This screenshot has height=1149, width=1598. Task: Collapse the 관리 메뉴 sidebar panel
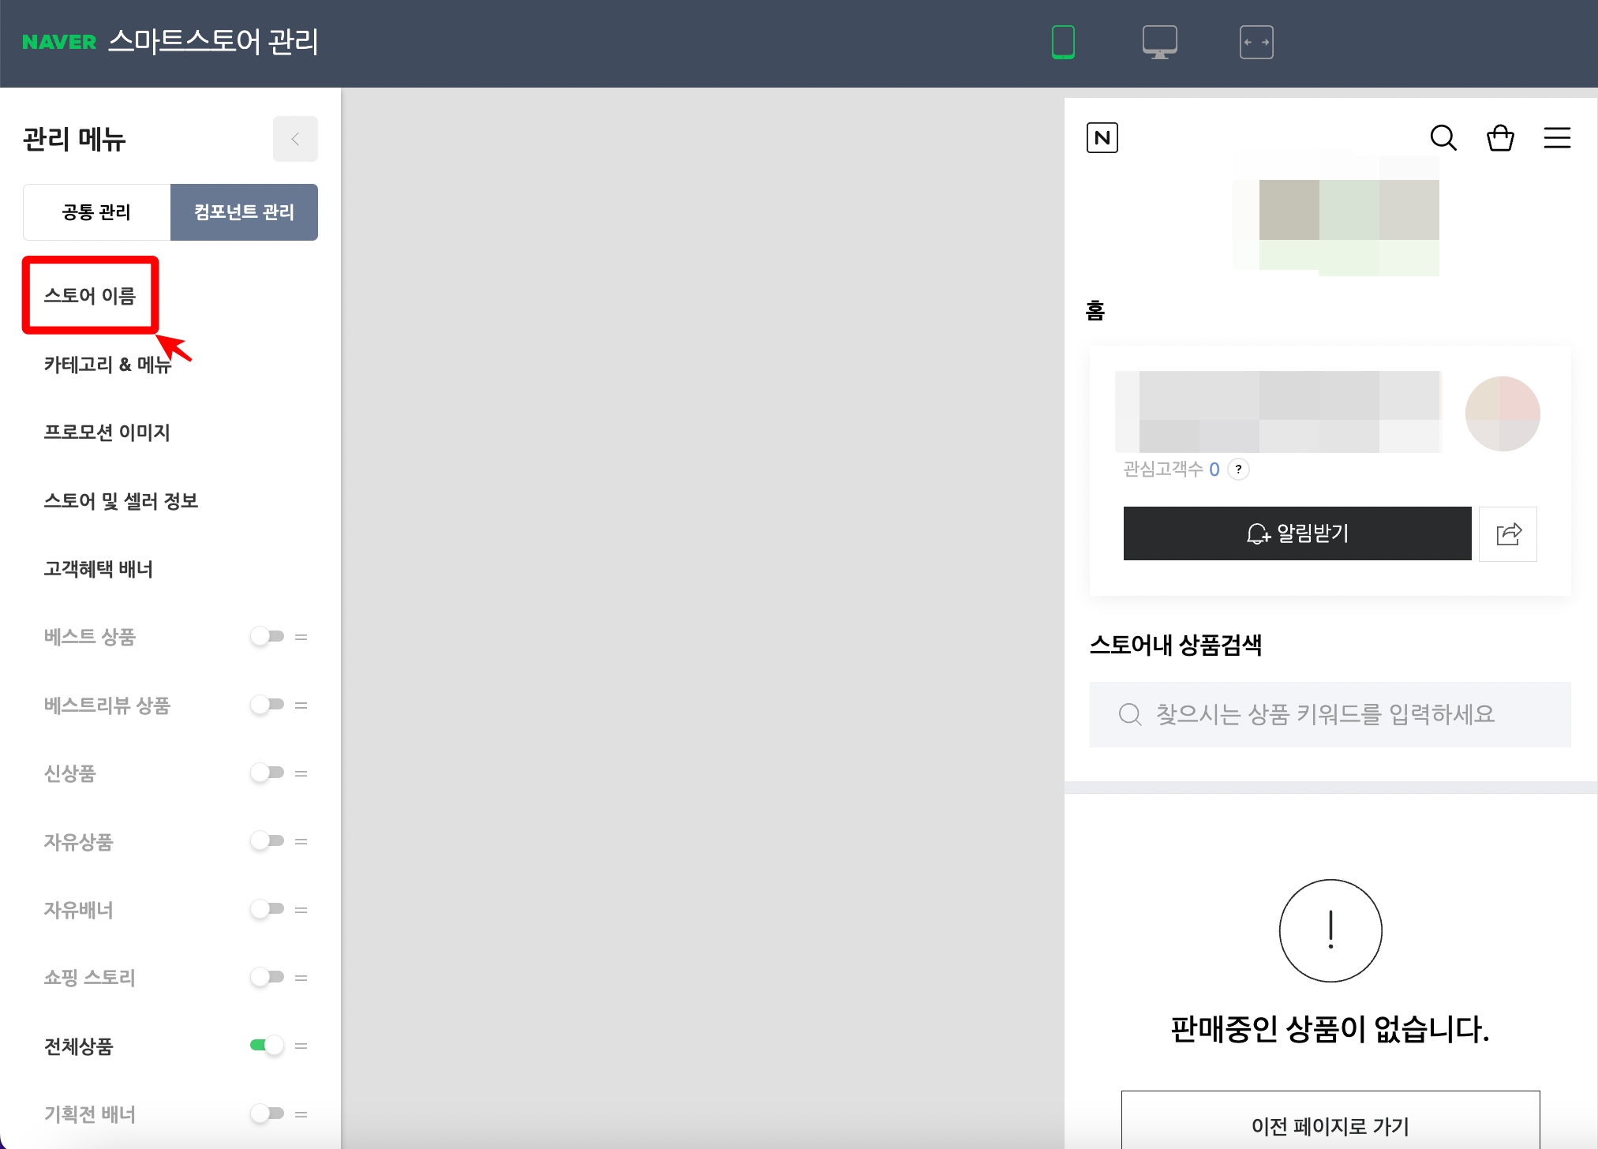[295, 139]
